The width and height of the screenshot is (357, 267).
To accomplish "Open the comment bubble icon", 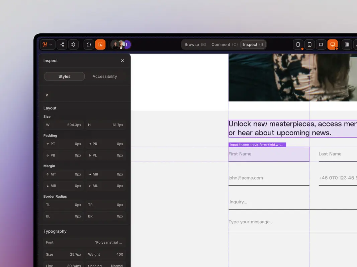I will 88,44.
